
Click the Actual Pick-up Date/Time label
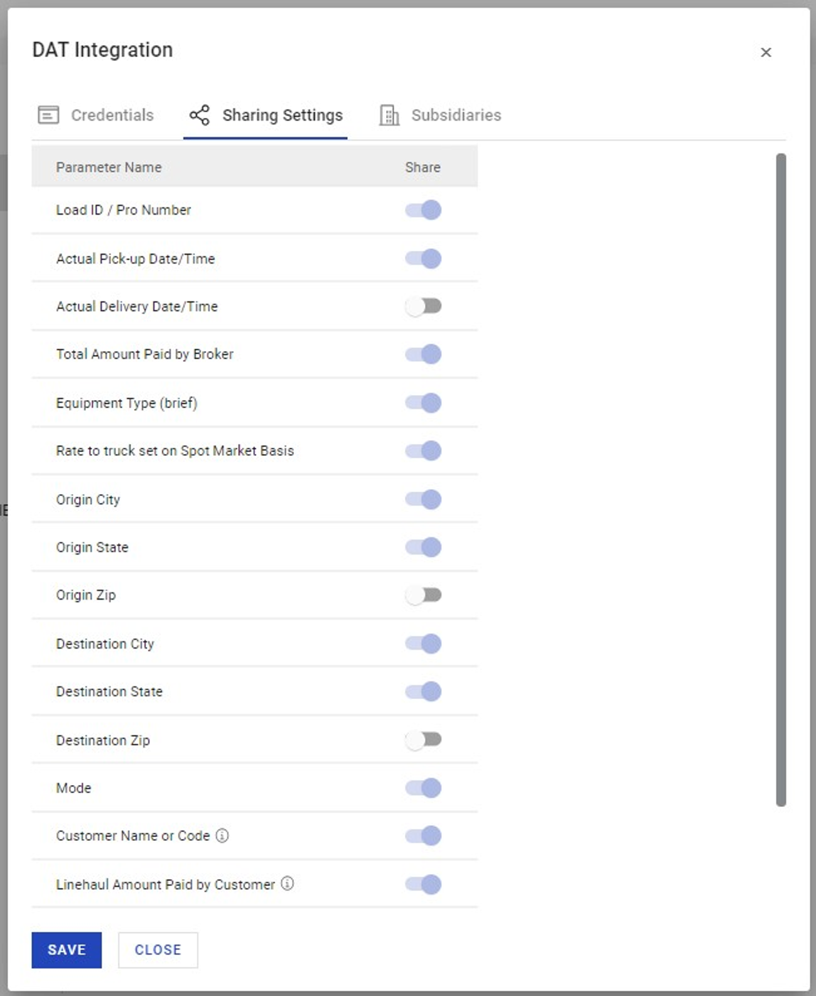coord(136,259)
